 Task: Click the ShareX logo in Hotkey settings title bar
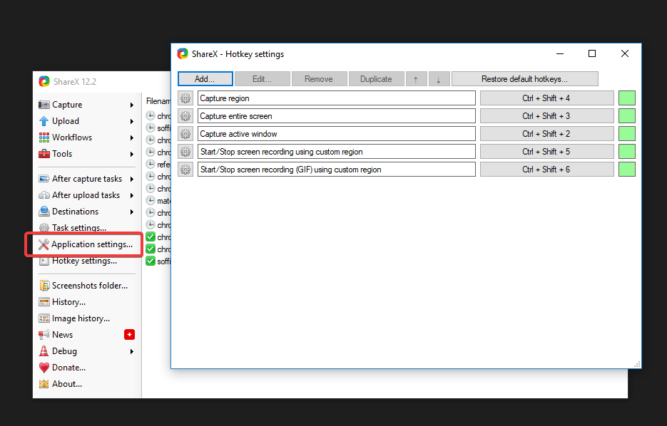tap(183, 53)
